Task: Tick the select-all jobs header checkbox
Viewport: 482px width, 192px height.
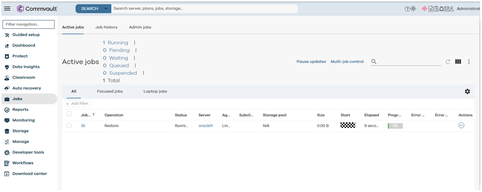Action: pos(69,114)
